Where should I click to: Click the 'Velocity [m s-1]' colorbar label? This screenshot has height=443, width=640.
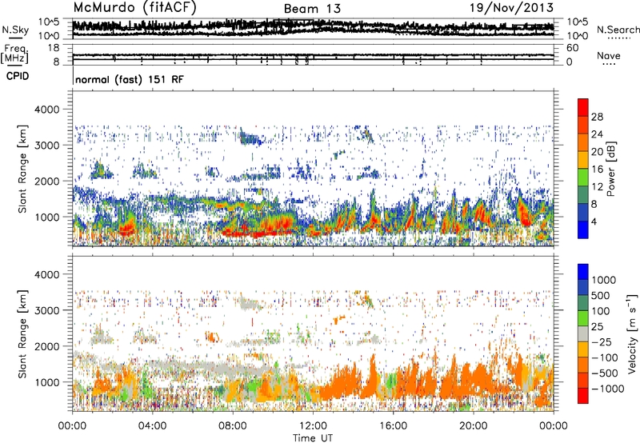632,333
